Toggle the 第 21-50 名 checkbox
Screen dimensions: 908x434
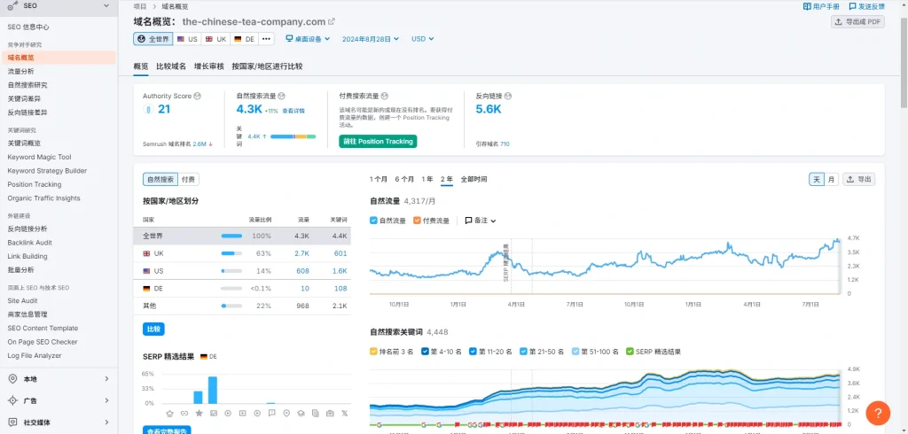point(523,352)
